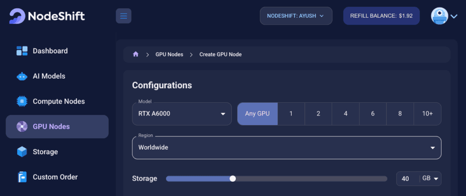Open the GB storage unit dropdown
The height and width of the screenshot is (196, 466).
pyautogui.click(x=431, y=178)
